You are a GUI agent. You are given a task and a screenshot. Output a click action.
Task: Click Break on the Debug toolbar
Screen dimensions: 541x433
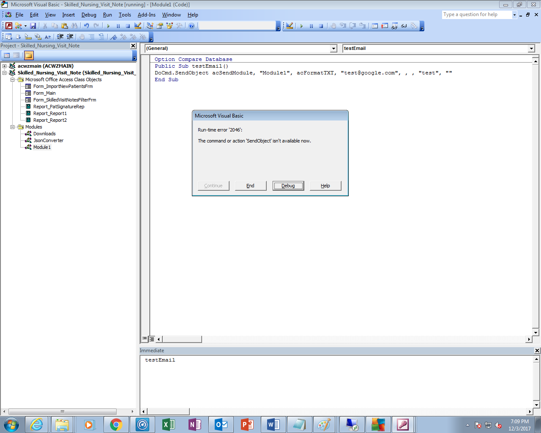[x=311, y=26]
